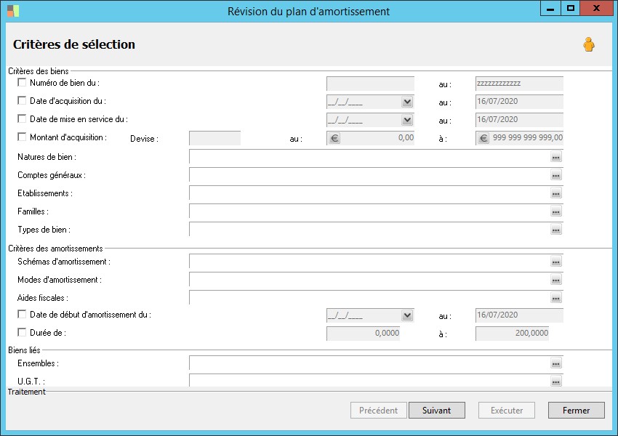618x436 pixels.
Task: Toggle the Montant d'acquisition checkbox
Action: tap(22, 137)
